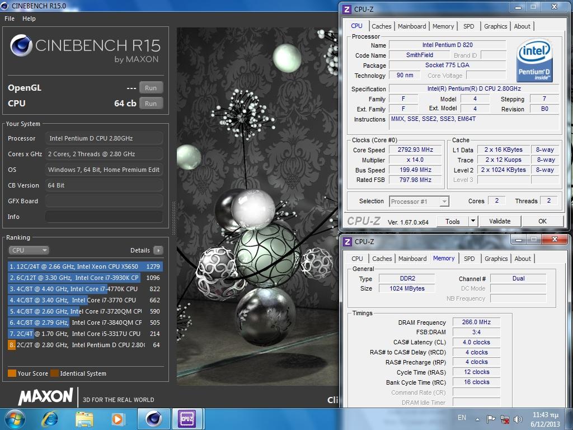The image size is (573, 430).
Task: Open the Help menu in Cinebench
Action: tap(29, 18)
